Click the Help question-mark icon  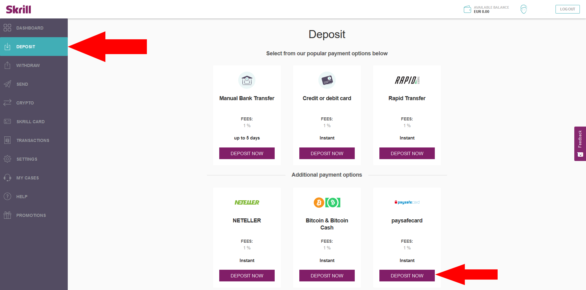click(x=7, y=196)
